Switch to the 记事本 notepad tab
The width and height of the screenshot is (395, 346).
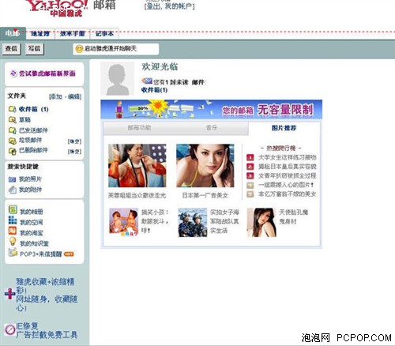pos(104,34)
